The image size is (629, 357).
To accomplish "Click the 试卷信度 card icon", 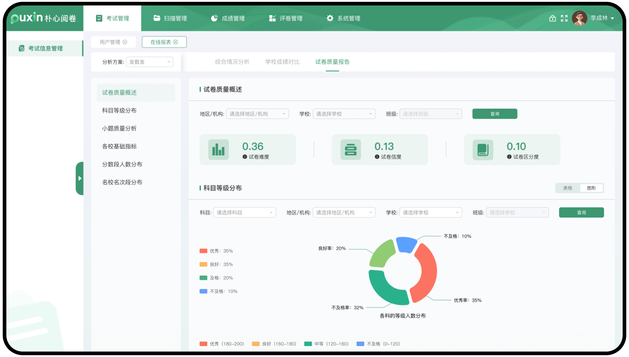I will coord(350,149).
